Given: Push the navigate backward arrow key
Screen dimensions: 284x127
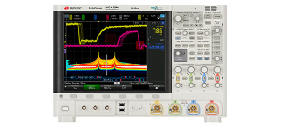Looking at the screenshot, I should pyautogui.click(x=192, y=25).
